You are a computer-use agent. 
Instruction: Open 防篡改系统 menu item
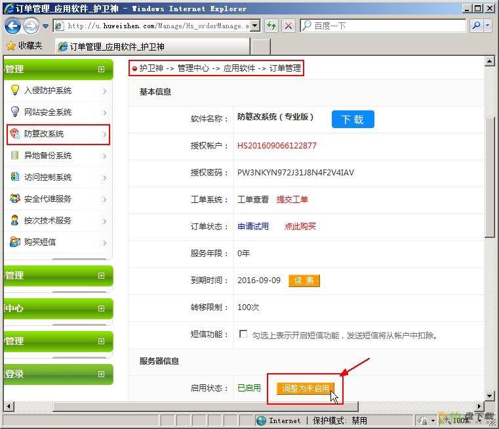44,134
